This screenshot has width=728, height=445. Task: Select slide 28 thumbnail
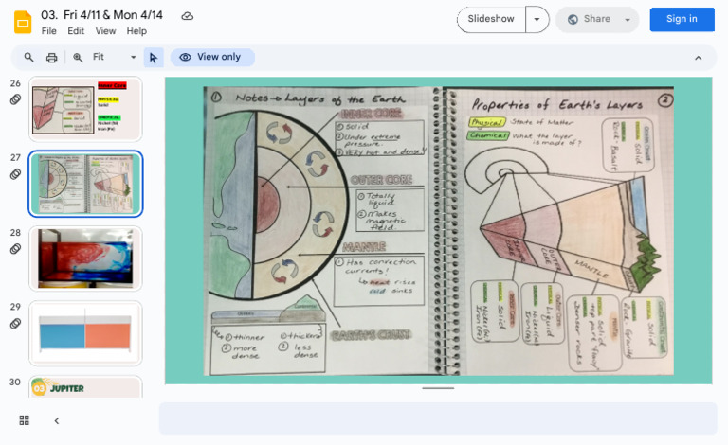(86, 258)
